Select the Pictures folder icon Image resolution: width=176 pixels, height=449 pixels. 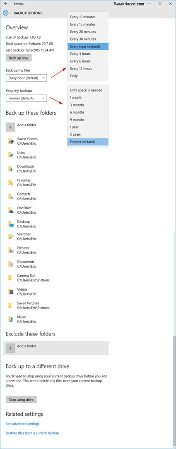(x=10, y=250)
